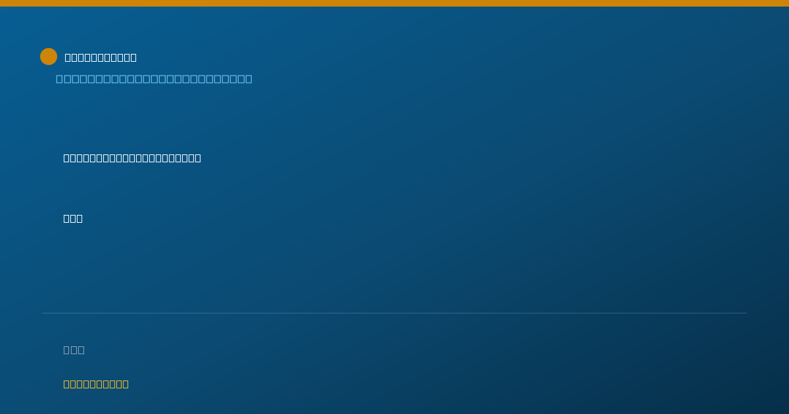Click the thin horizontal divider line
The height and width of the screenshot is (414, 789).
pyautogui.click(x=394, y=313)
